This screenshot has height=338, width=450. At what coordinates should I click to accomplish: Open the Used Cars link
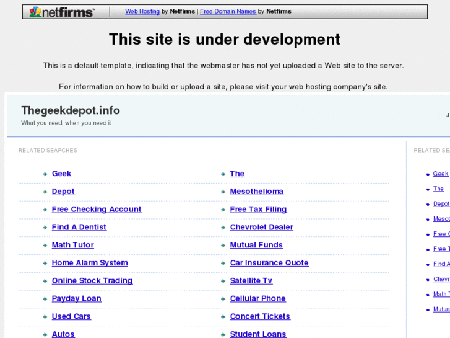71,316
